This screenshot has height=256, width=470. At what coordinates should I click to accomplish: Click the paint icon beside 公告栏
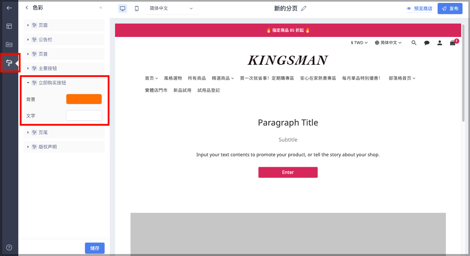[34, 40]
